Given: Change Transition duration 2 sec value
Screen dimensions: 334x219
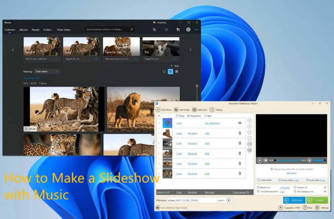Looking at the screenshot, I should (282, 192).
